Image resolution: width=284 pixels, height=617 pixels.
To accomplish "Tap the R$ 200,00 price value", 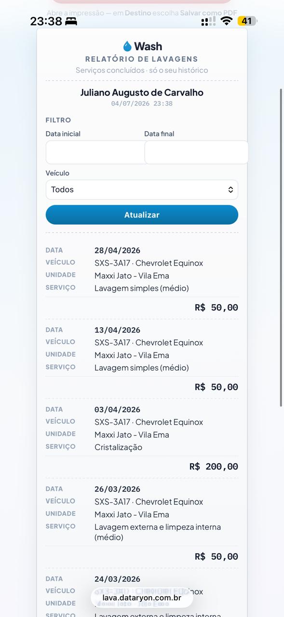I will pos(214,466).
